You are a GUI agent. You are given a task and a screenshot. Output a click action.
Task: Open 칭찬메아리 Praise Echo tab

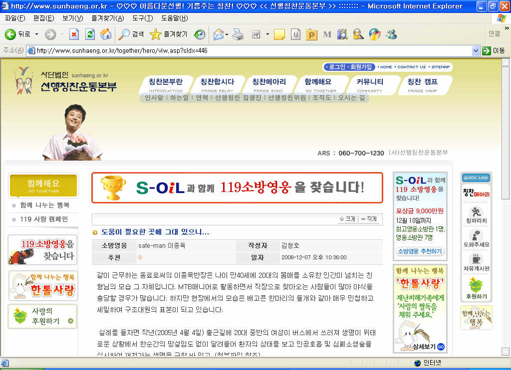point(269,85)
